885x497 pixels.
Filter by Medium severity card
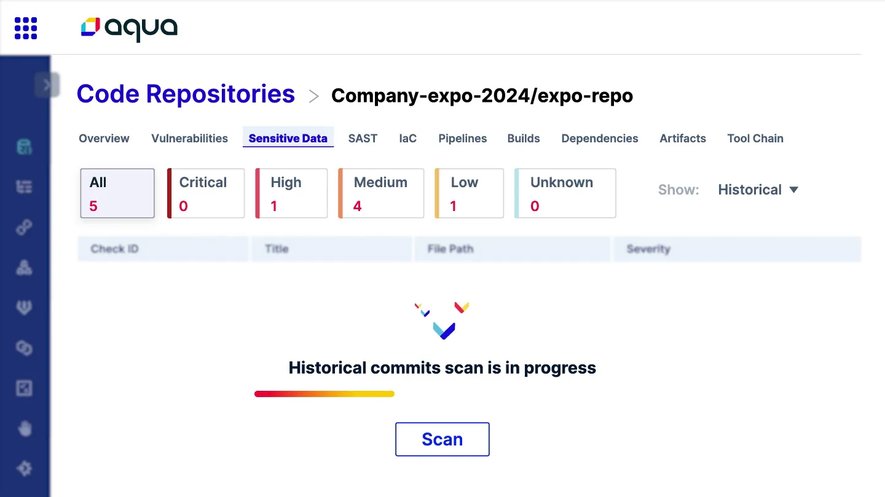[381, 193]
